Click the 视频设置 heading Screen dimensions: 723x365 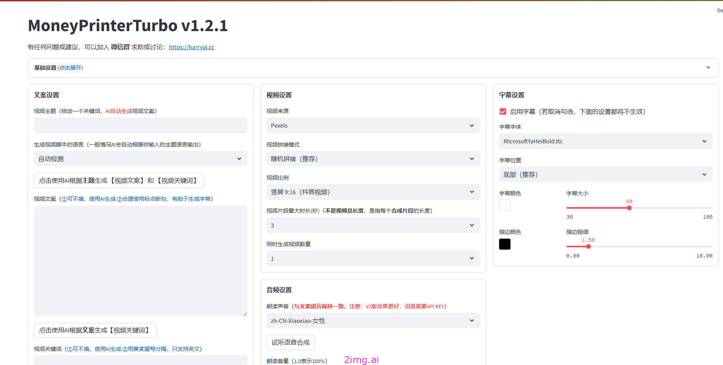(x=279, y=95)
